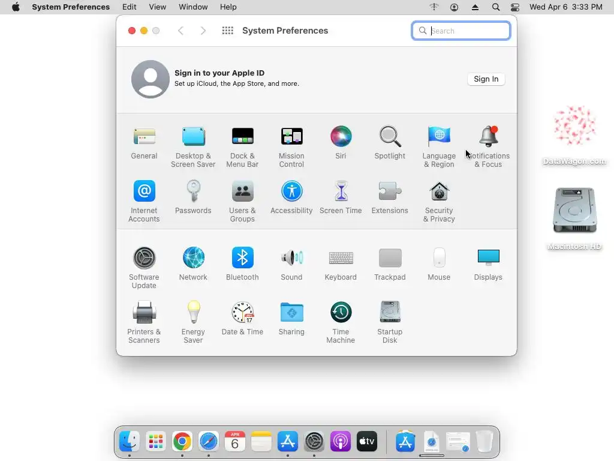Open Trackpad settings
Image resolution: width=614 pixels, height=461 pixels.
pos(390,264)
